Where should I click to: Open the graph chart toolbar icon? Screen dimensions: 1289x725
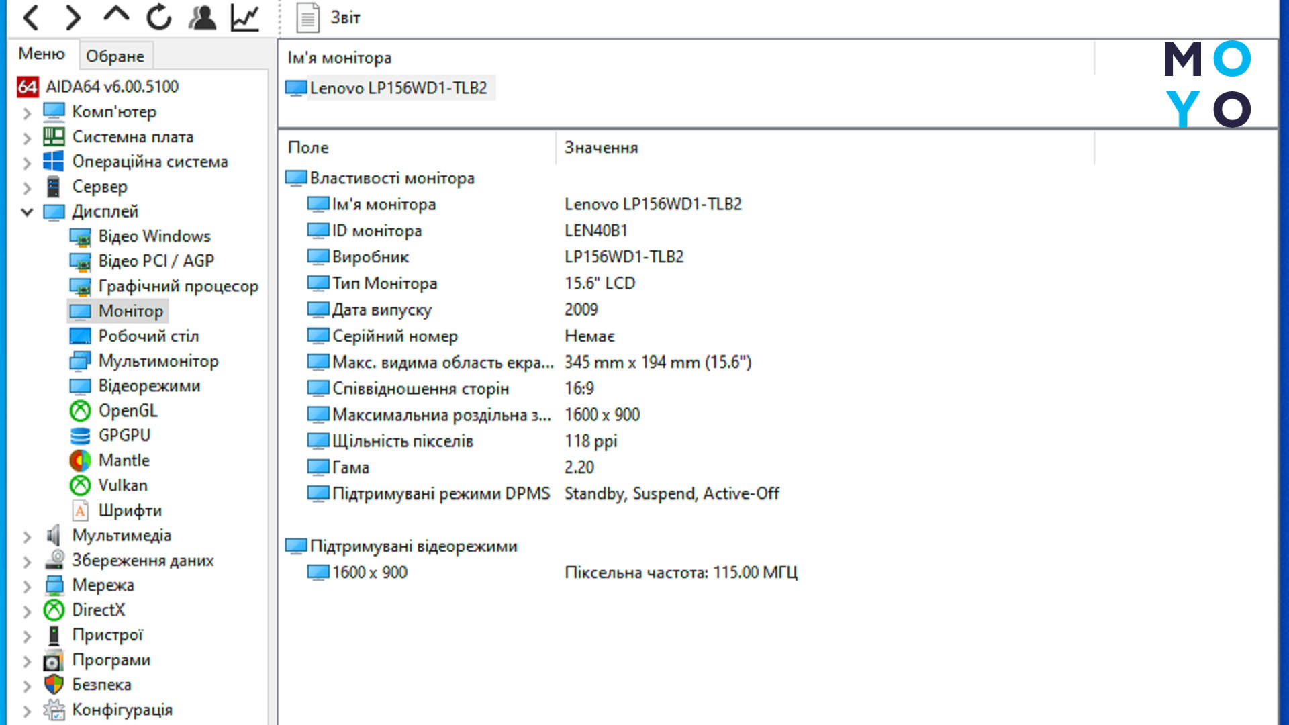coord(245,17)
